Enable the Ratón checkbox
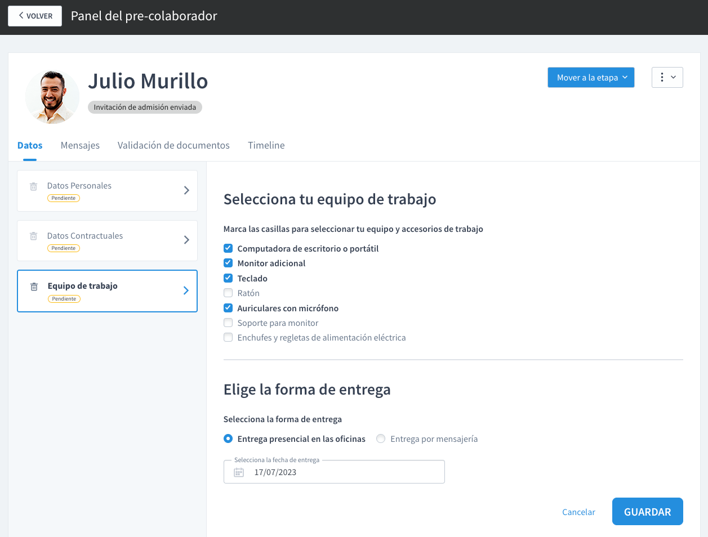This screenshot has width=708, height=537. (x=228, y=293)
